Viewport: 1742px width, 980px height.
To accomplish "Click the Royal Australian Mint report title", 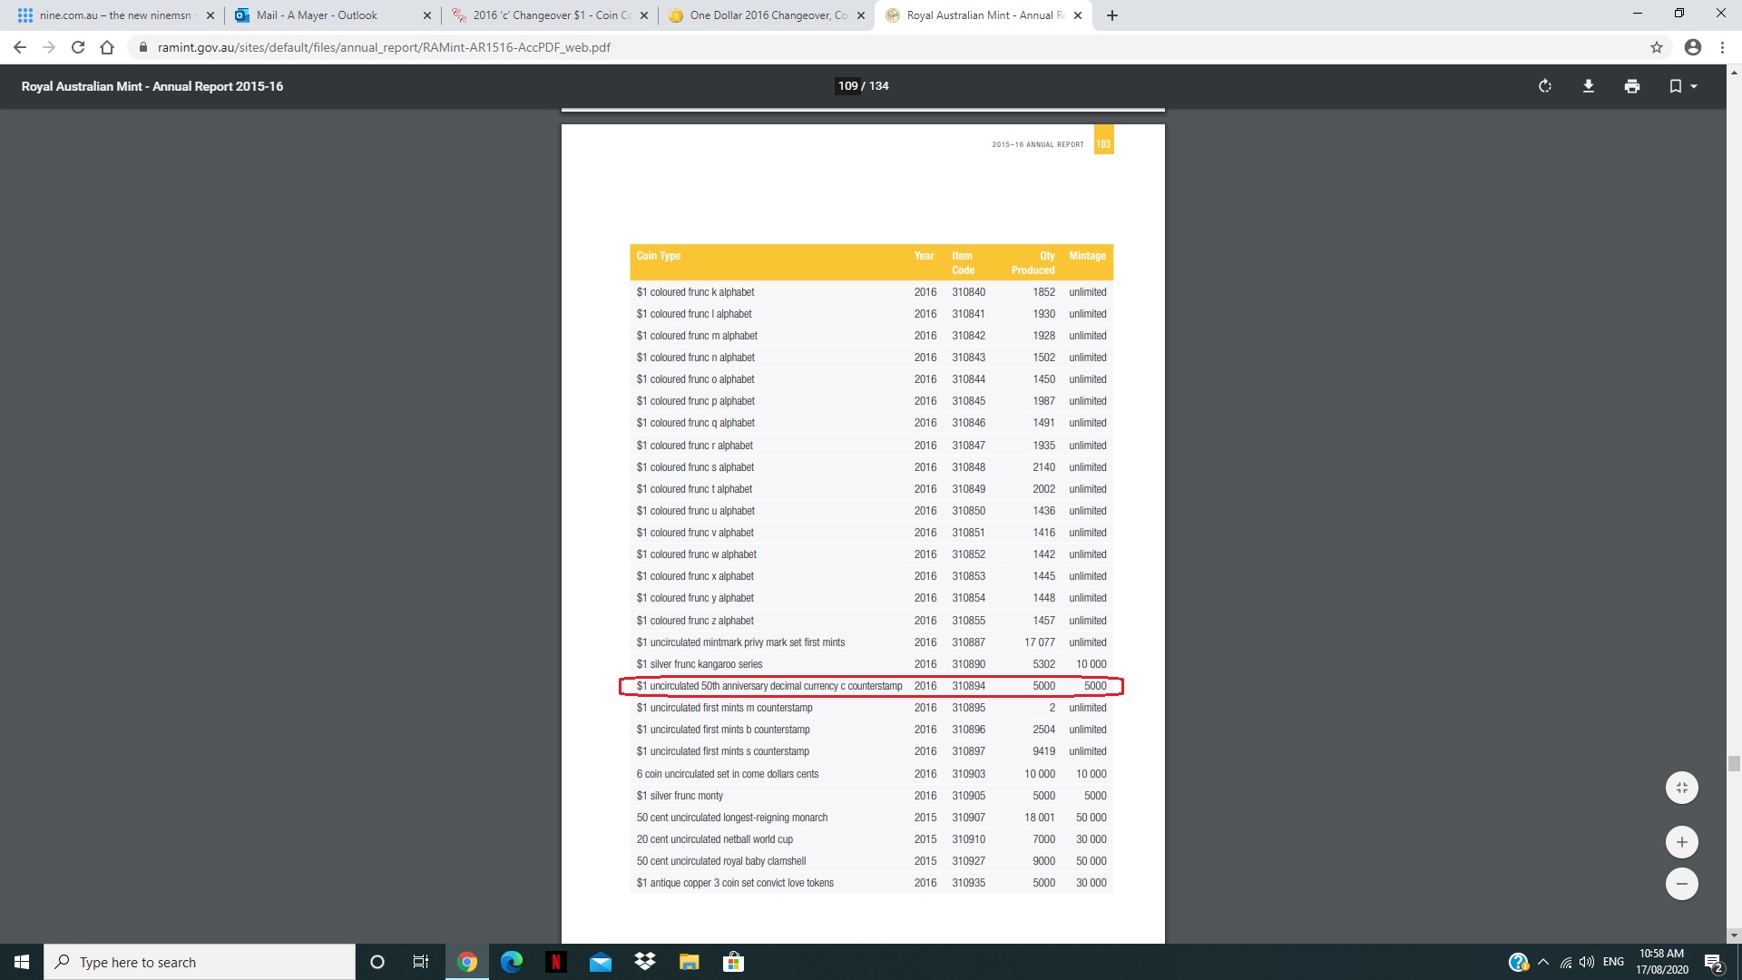I will point(152,86).
